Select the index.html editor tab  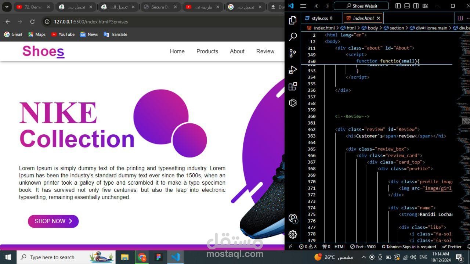pos(363,18)
